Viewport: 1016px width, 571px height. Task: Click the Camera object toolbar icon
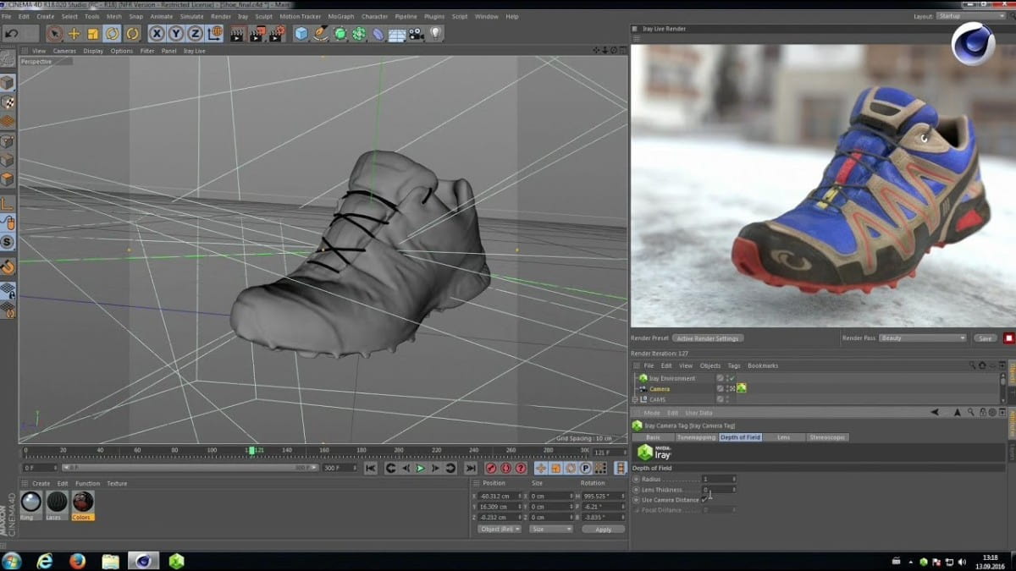pyautogui.click(x=416, y=34)
